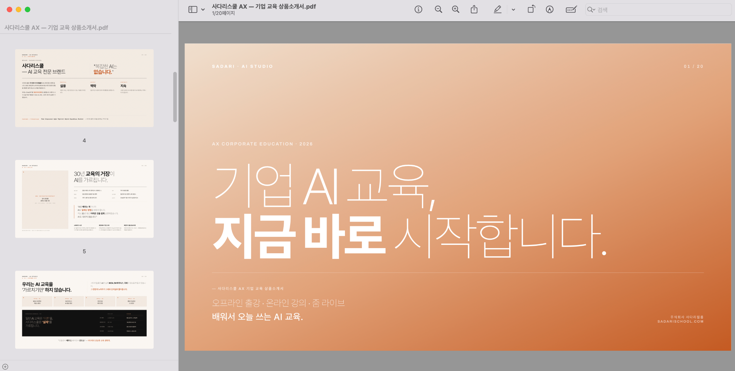The image size is (735, 371).
Task: Open the document info inspector
Action: (x=418, y=9)
